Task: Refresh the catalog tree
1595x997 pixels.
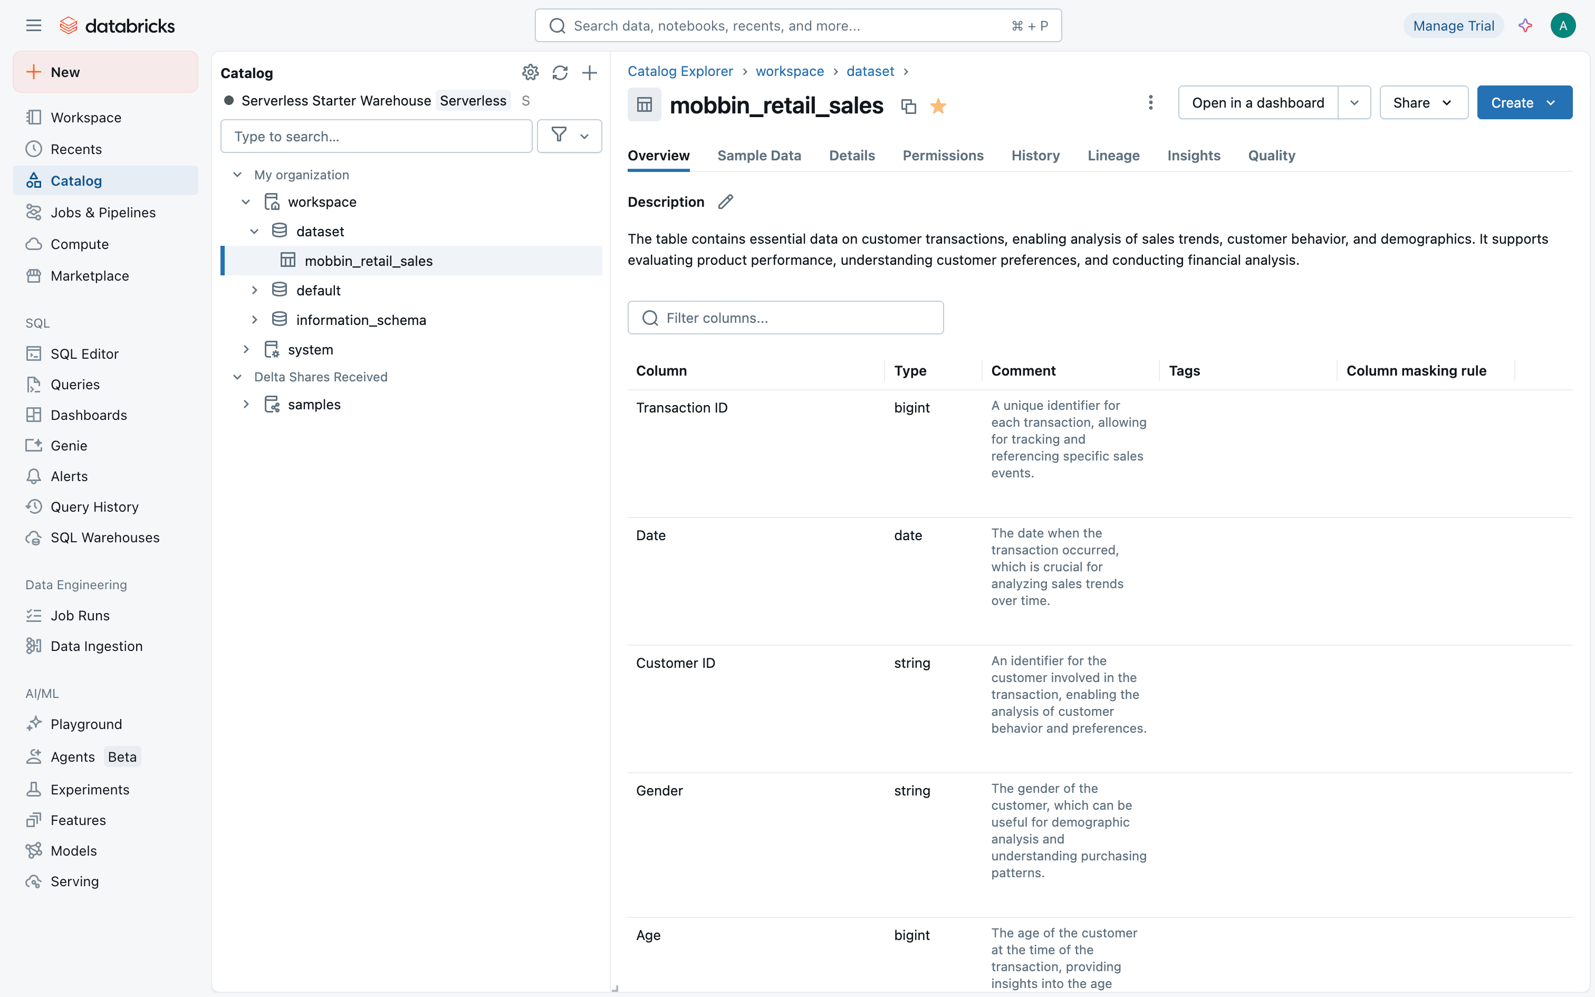Action: click(x=560, y=73)
